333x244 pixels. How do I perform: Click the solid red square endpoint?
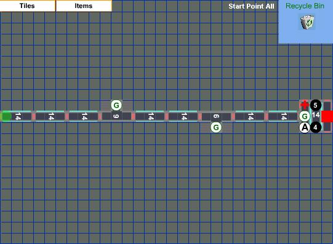(x=327, y=116)
